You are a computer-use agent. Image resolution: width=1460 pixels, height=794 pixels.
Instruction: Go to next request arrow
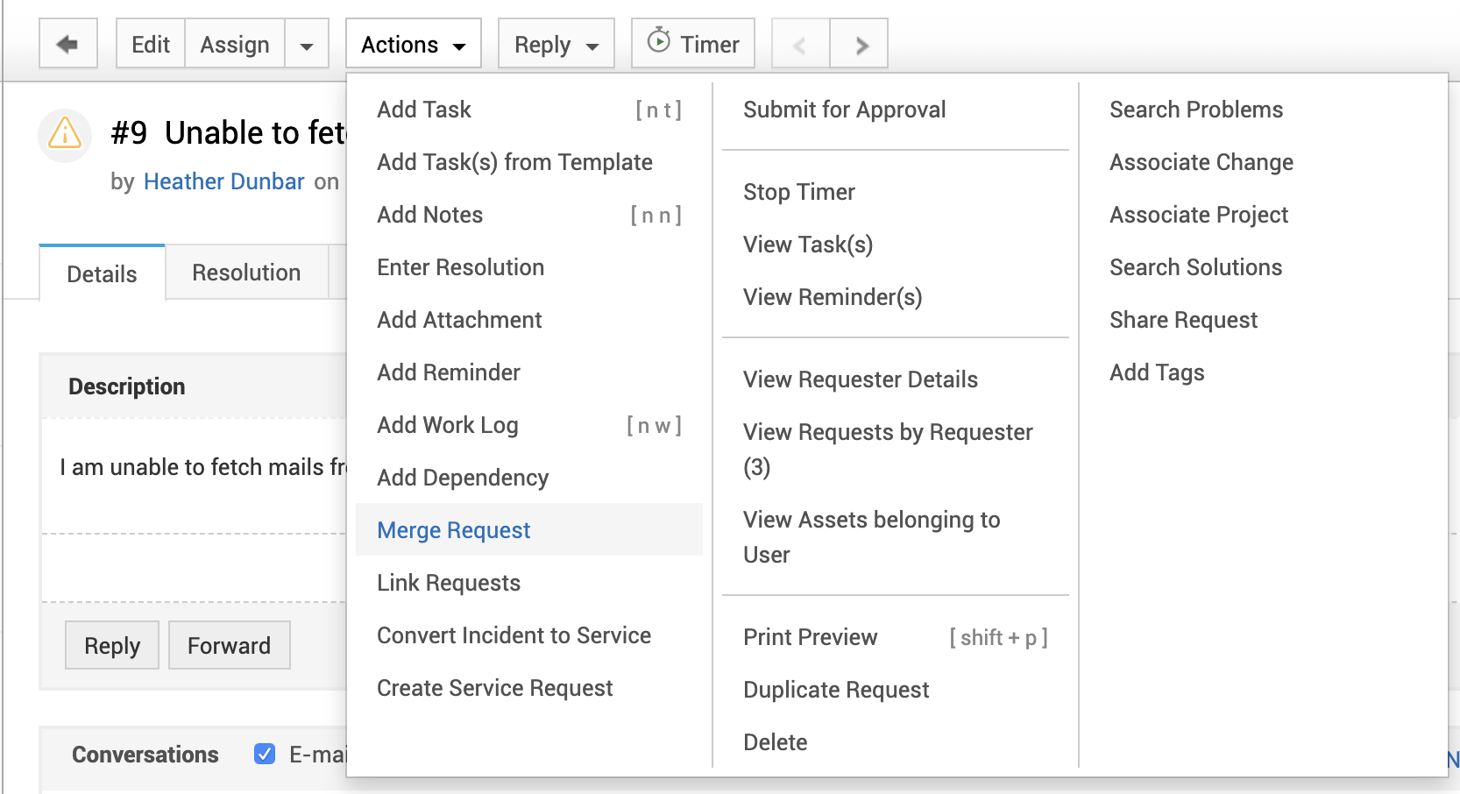[861, 45]
